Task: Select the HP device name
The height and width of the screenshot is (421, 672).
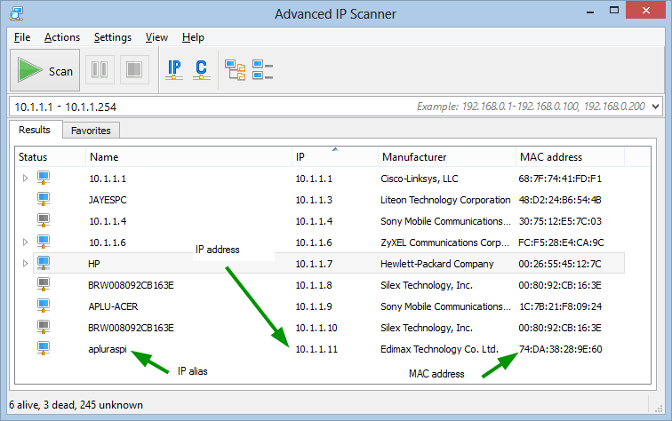Action: (x=94, y=264)
